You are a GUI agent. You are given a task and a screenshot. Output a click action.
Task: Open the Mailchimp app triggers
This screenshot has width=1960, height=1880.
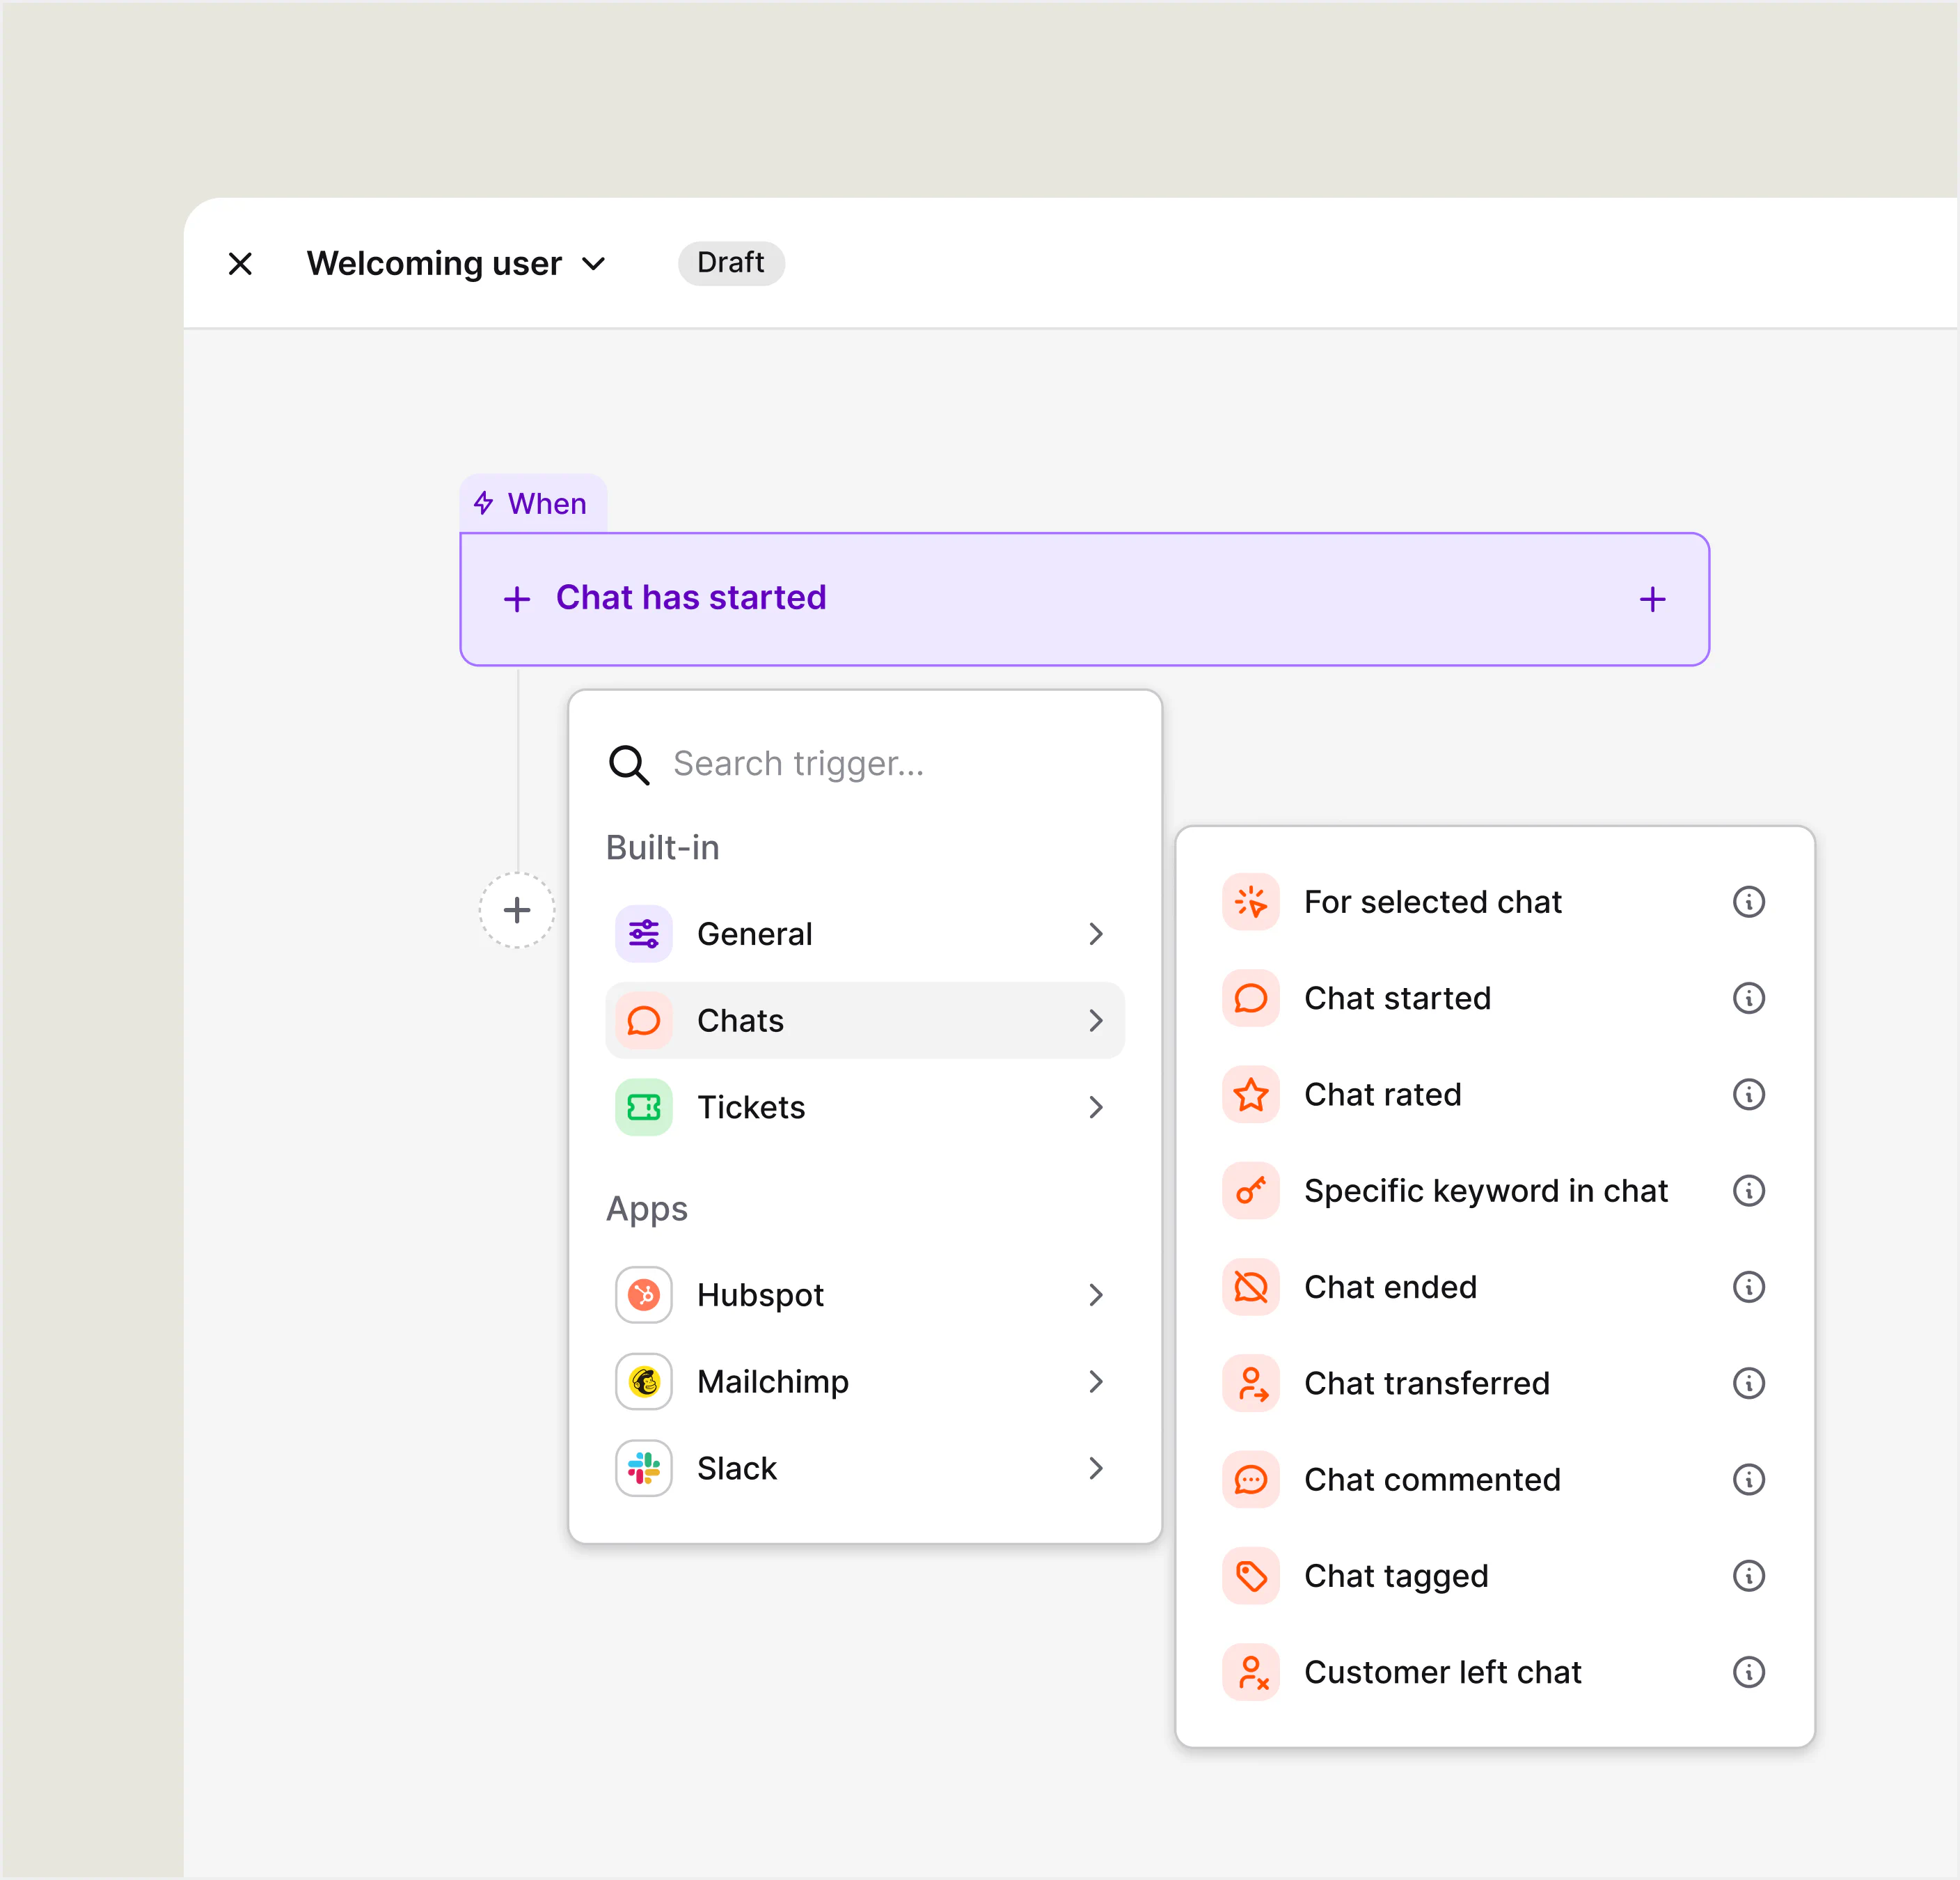[x=865, y=1381]
